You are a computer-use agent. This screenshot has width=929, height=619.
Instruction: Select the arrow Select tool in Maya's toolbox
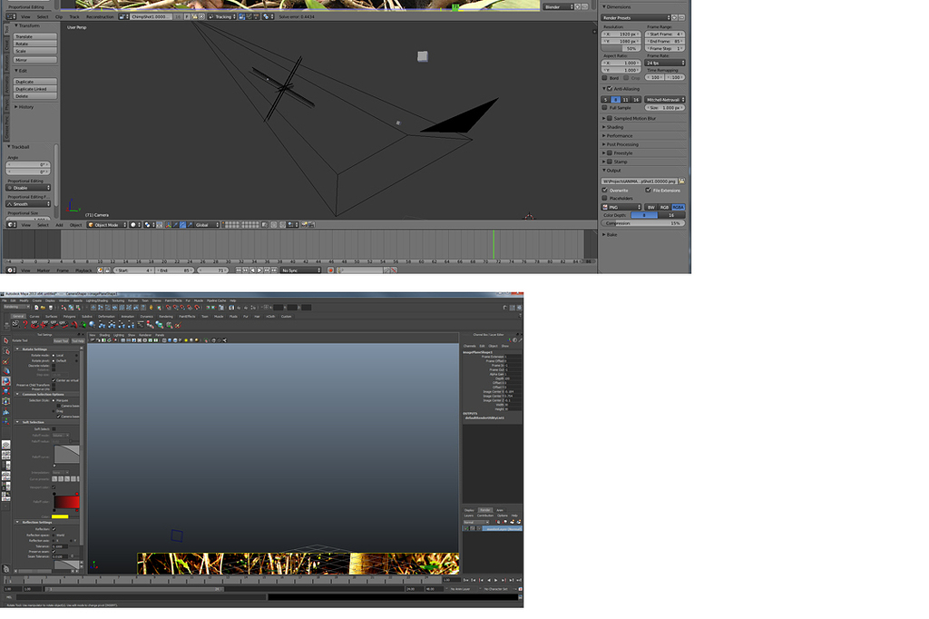click(6, 340)
